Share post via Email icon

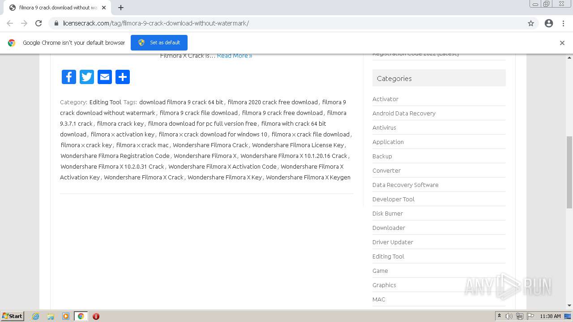pyautogui.click(x=105, y=77)
